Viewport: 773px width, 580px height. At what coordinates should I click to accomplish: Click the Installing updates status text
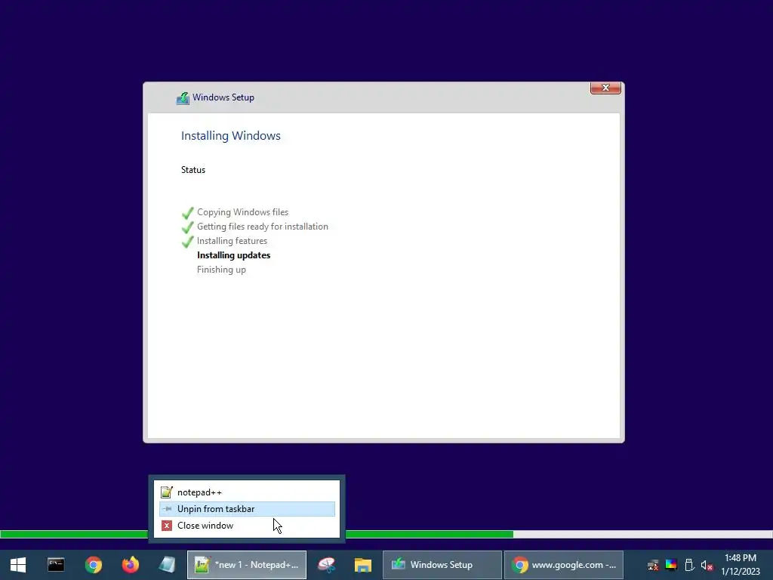coord(234,255)
